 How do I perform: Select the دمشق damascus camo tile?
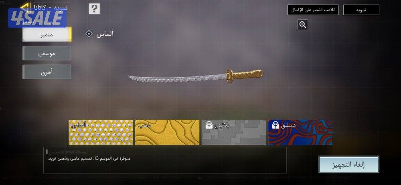[300, 133]
